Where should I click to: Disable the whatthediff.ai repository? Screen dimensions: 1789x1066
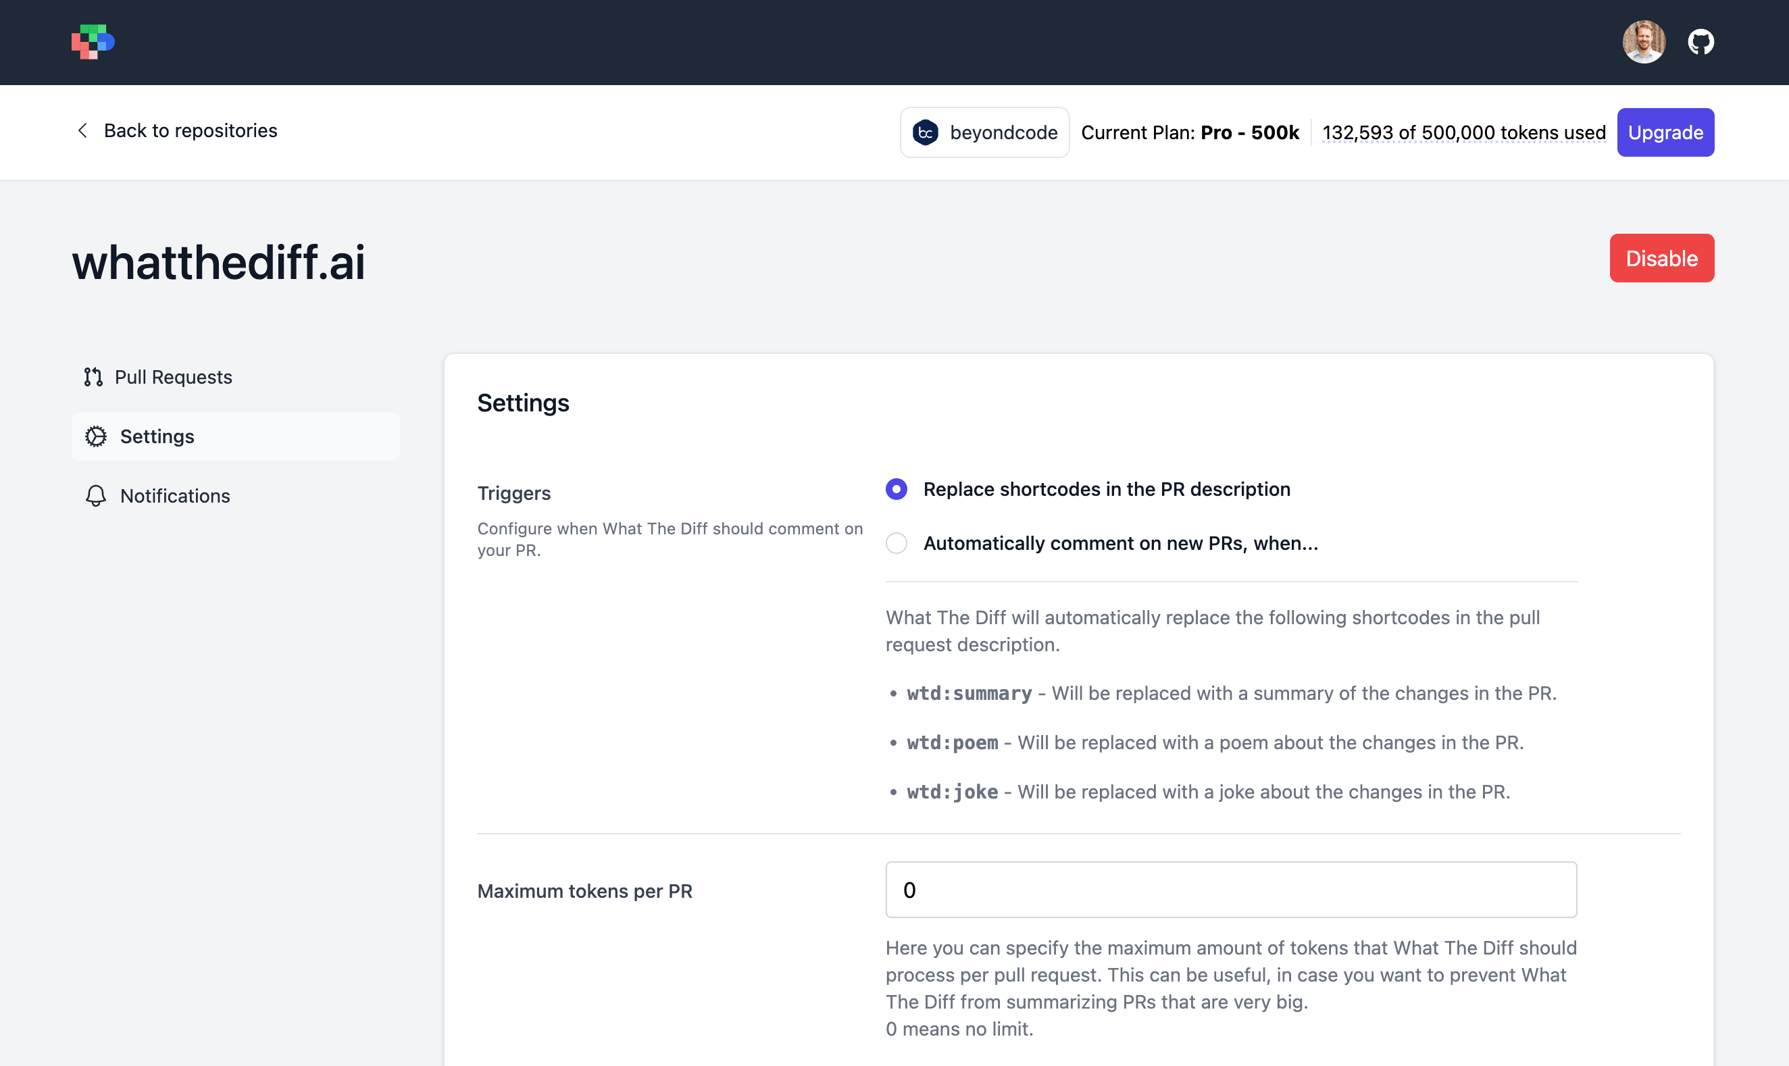pyautogui.click(x=1662, y=258)
